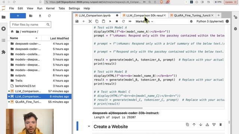This screenshot has width=239, height=134.
Task: Open the Extension Manager puzzle icon
Action: click(3, 52)
